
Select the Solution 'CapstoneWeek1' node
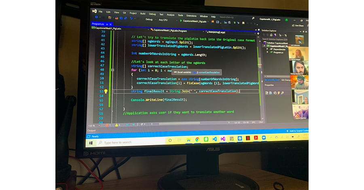[276, 43]
